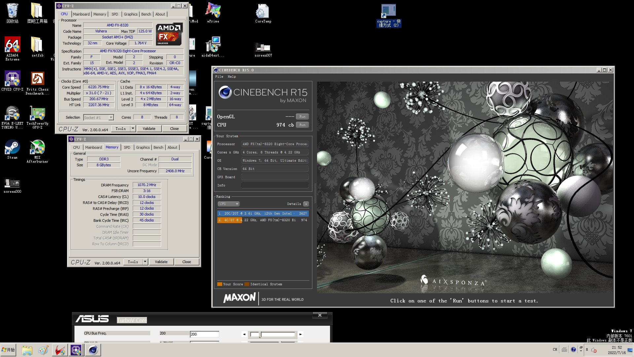634x357 pixels.
Task: Click Close button in lower CPU-Z window
Action: (x=187, y=262)
